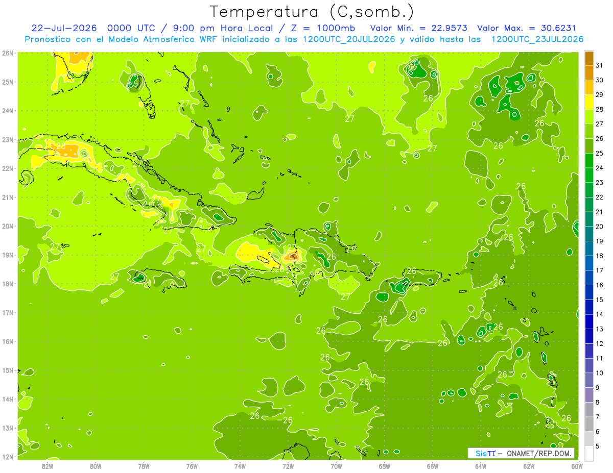The image size is (613, 473).
Task: Click 'Valor Max. = 30.6231' text
Action: coord(526,28)
